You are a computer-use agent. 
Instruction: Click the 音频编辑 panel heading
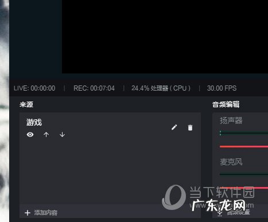226,104
